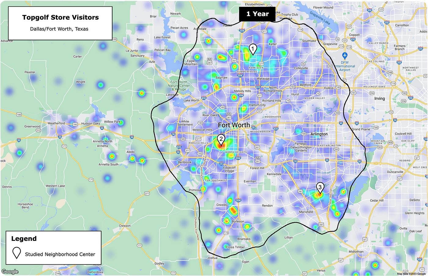Click the Bedford label

pos(305,85)
